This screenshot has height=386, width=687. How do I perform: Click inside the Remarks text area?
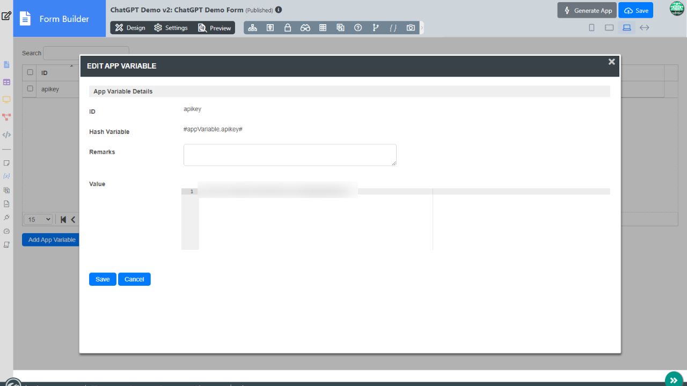click(x=290, y=155)
